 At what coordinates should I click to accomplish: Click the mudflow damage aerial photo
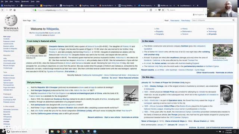tap(223, 50)
